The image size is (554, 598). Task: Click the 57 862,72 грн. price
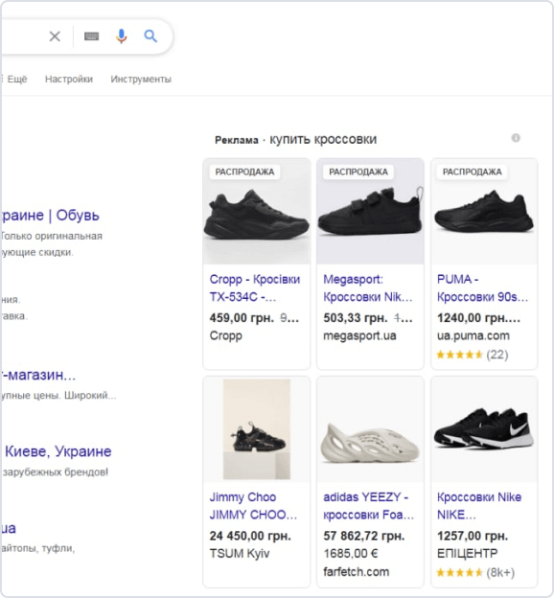point(364,536)
